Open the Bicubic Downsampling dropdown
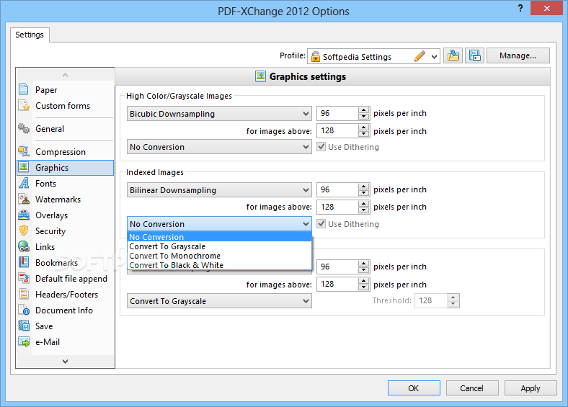568x407 pixels. pos(219,114)
